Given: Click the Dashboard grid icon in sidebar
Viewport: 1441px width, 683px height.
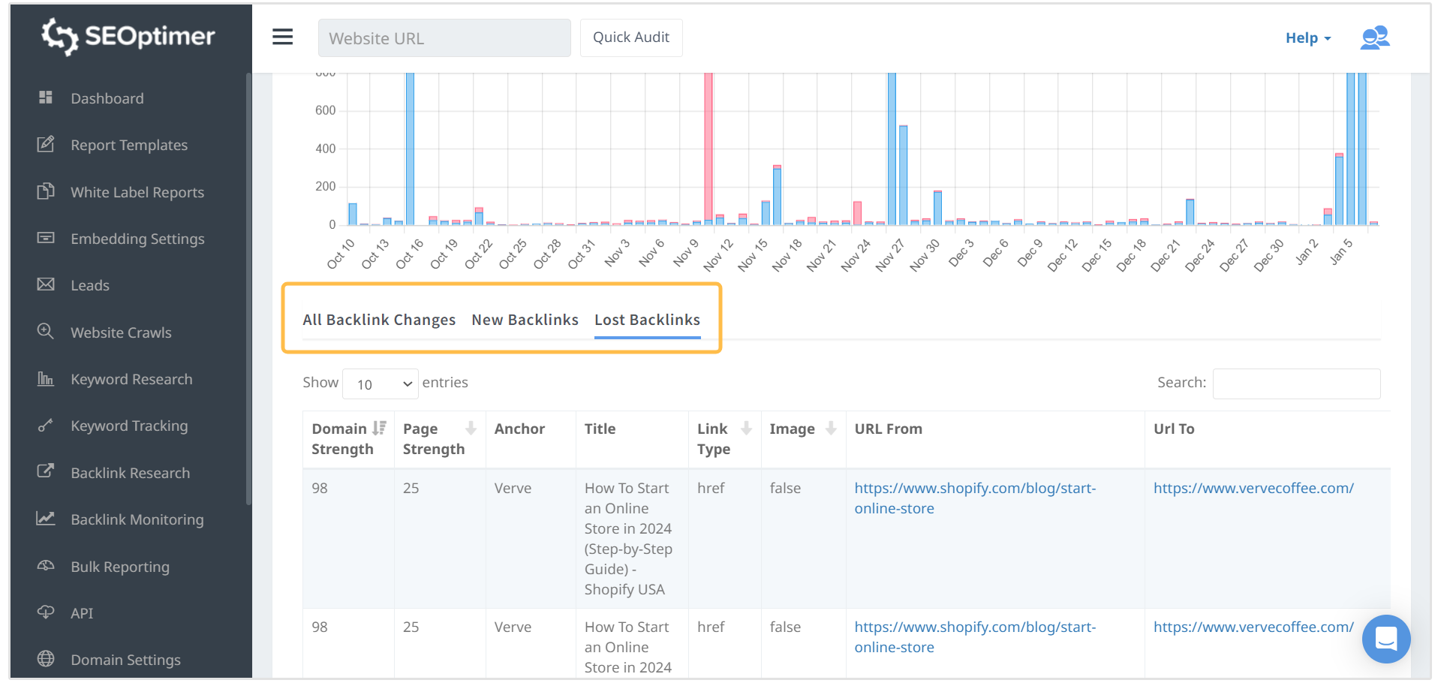Looking at the screenshot, I should (x=46, y=98).
